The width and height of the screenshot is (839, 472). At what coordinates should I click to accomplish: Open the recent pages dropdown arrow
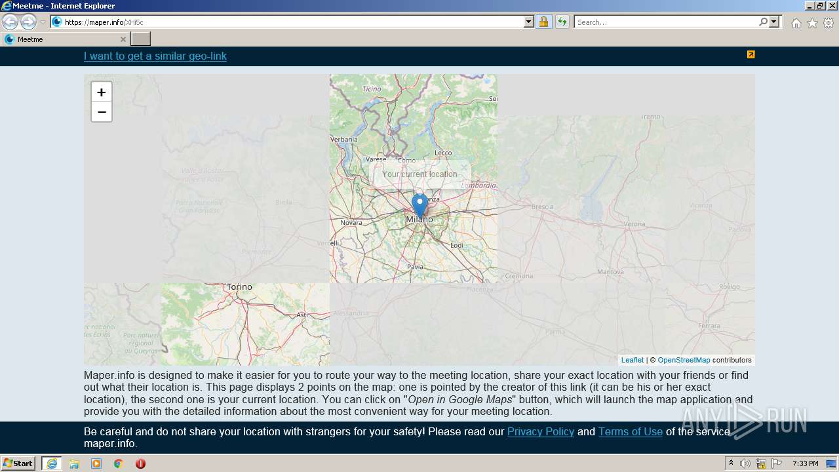tap(43, 22)
